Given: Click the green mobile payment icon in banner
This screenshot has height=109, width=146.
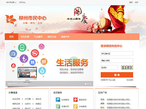Looking at the screenshot, I should (22, 48).
